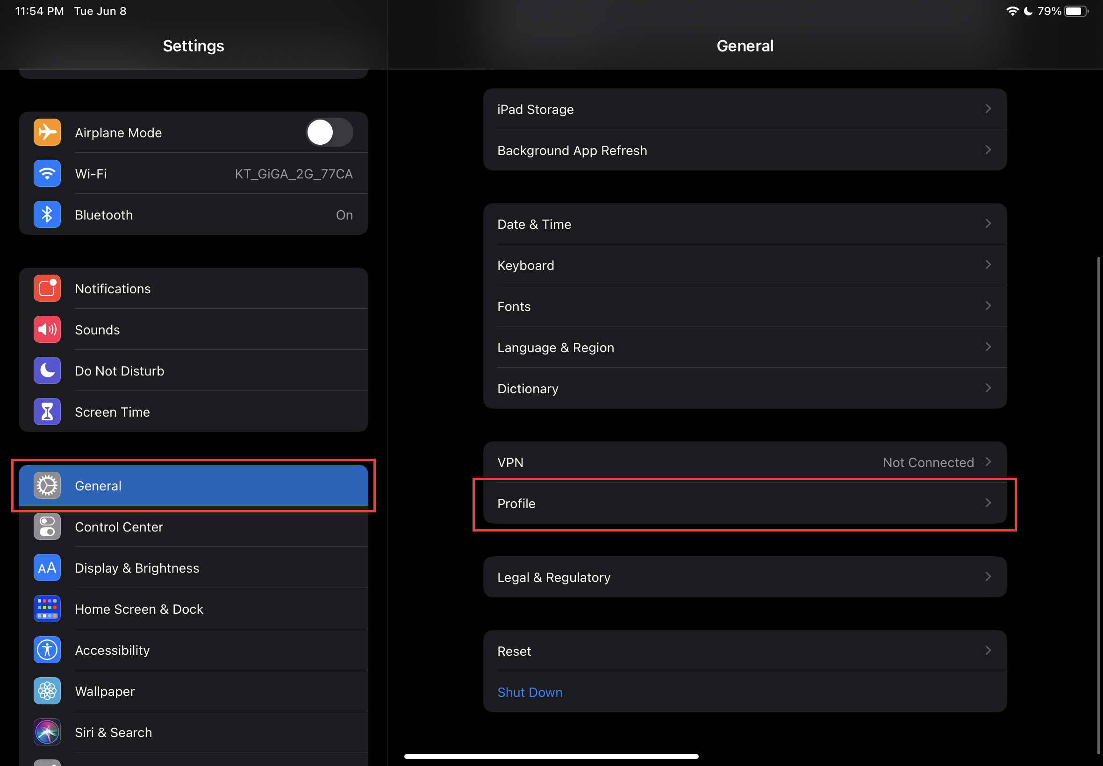Select Display & Brightness in sidebar

coord(137,568)
